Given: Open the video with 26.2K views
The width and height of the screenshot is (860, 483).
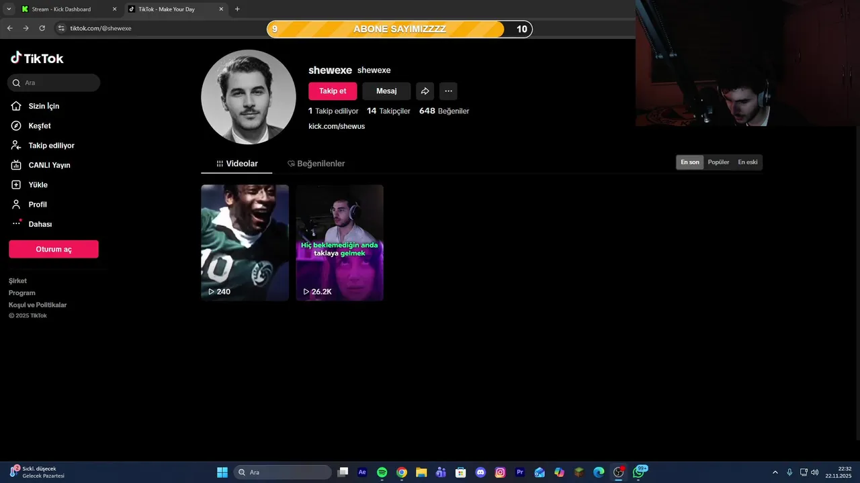Looking at the screenshot, I should (x=339, y=243).
